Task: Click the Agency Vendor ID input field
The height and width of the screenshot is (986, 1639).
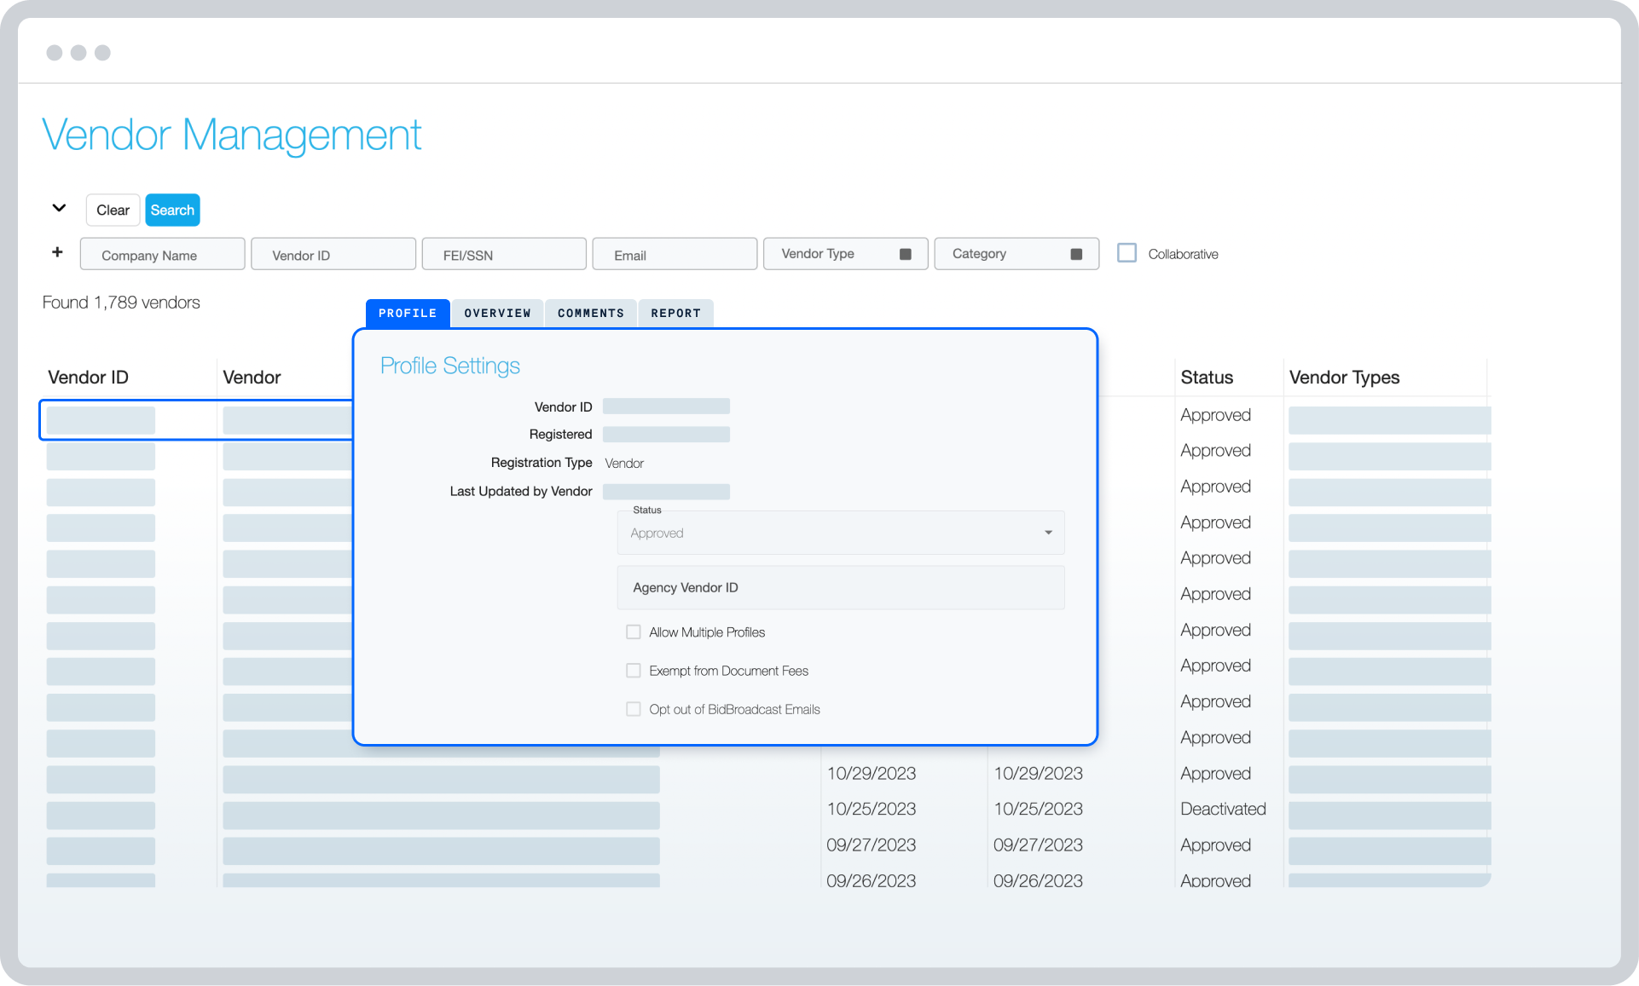Action: (840, 587)
